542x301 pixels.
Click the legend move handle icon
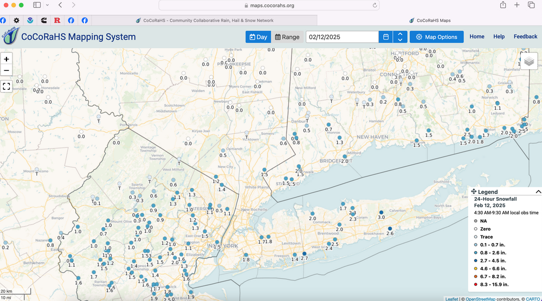(474, 192)
